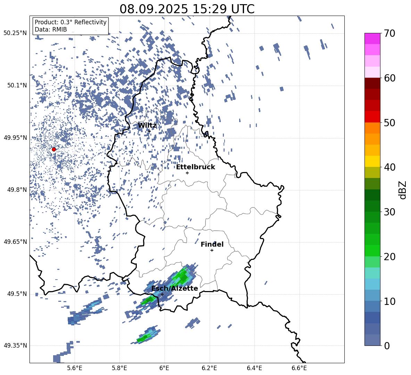Image resolution: width=411 pixels, height=375 pixels.
Task: Click the green rain cell northeast of Esch/Alzette
Action: (182, 277)
